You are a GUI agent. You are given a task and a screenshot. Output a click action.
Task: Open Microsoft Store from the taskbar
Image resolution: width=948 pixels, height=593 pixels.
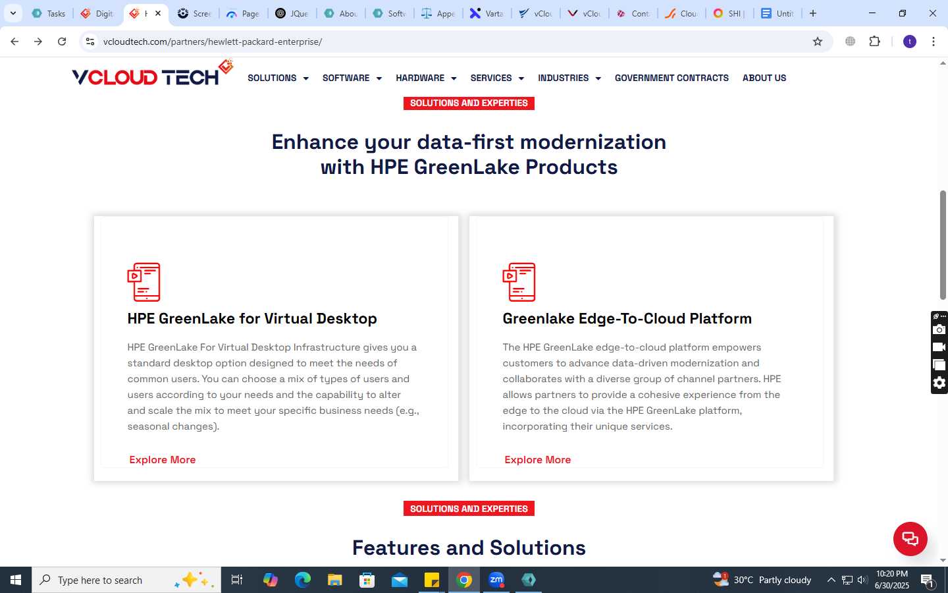(367, 580)
